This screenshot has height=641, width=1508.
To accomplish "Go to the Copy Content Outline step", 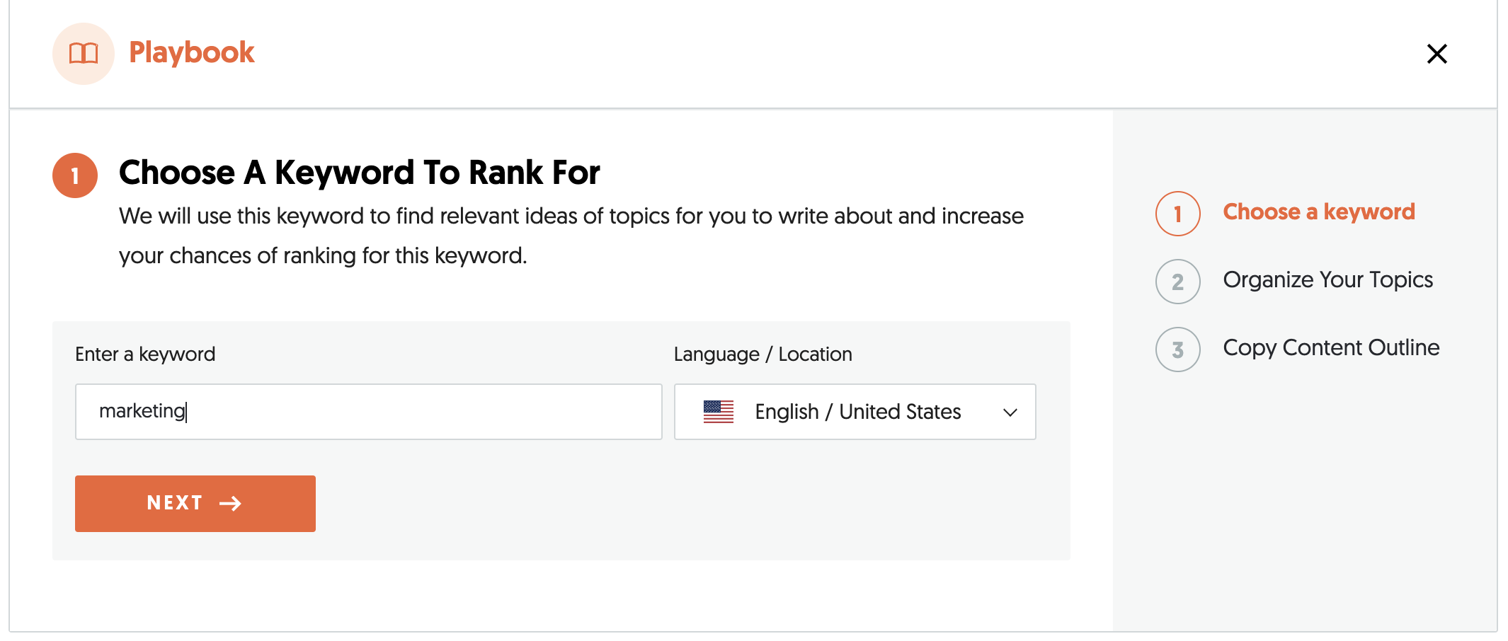I will tap(1331, 347).
